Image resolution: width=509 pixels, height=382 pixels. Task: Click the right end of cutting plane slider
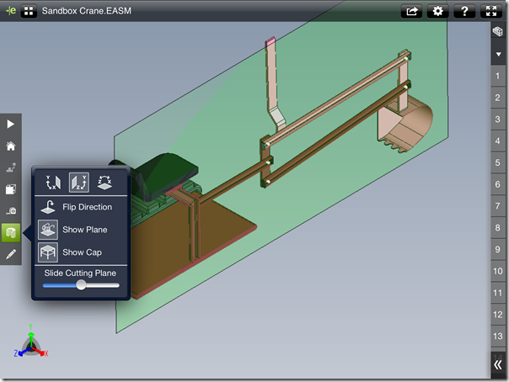tap(117, 285)
